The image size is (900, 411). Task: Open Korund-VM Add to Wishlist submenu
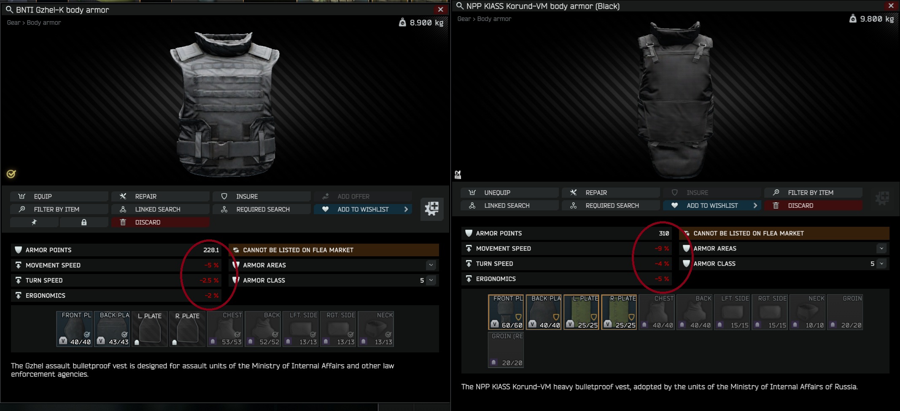tap(755, 206)
